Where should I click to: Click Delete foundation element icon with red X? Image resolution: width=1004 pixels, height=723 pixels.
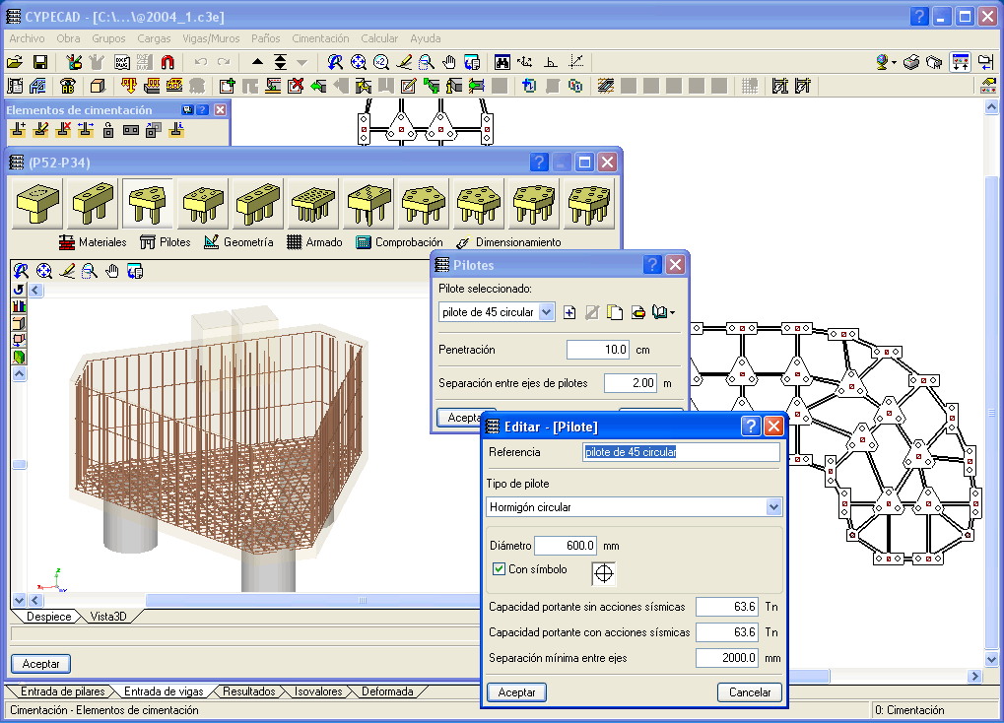point(63,130)
